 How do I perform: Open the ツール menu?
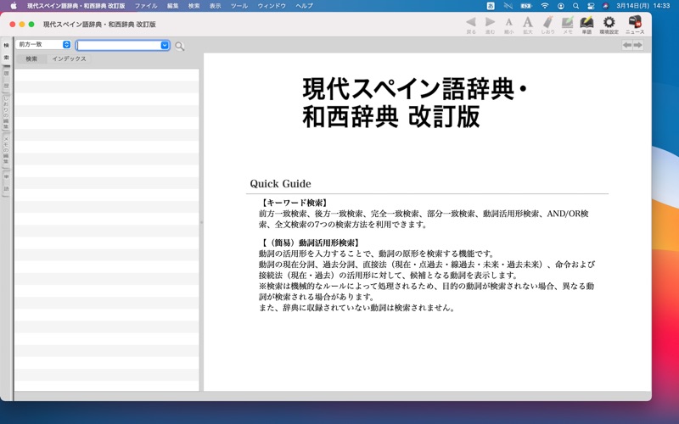point(239,6)
